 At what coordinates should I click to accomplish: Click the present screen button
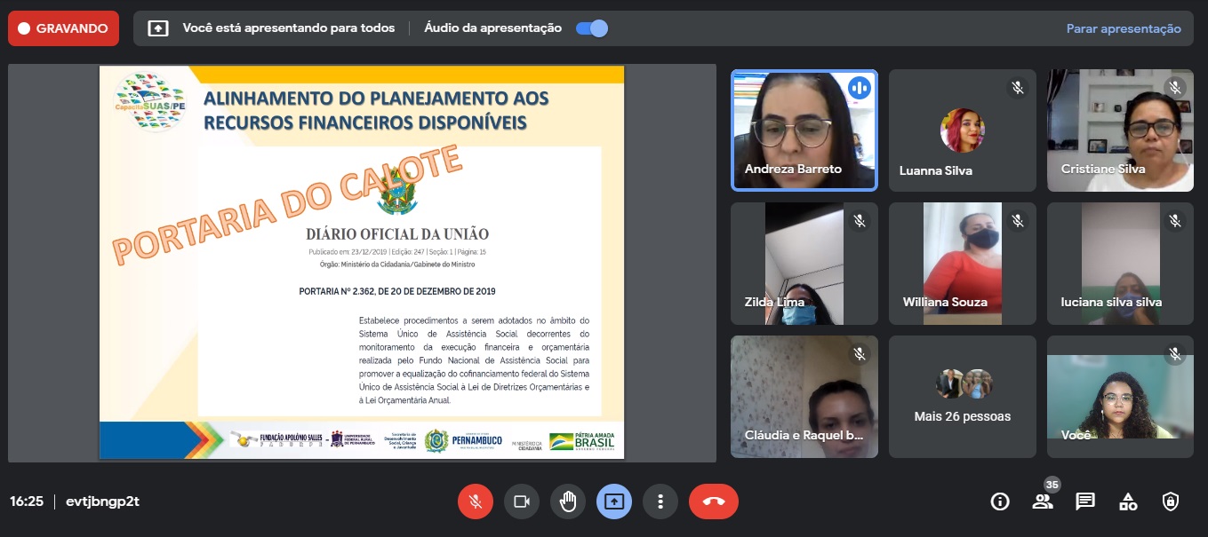pos(614,501)
